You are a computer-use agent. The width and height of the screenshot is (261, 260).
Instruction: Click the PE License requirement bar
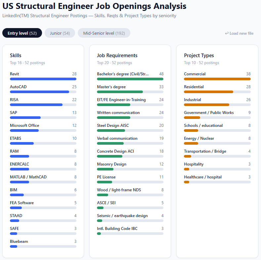(130, 182)
